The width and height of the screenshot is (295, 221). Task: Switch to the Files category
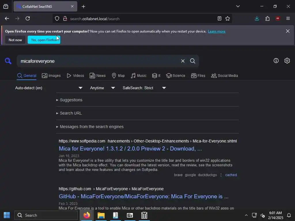click(x=198, y=76)
